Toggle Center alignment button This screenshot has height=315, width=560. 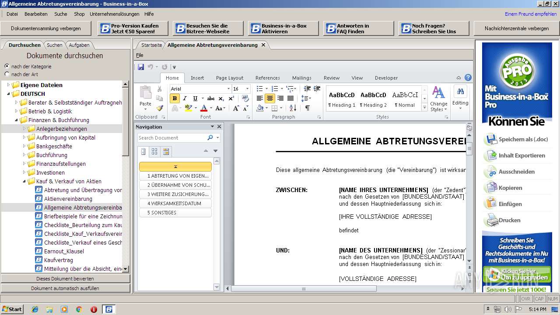270,98
